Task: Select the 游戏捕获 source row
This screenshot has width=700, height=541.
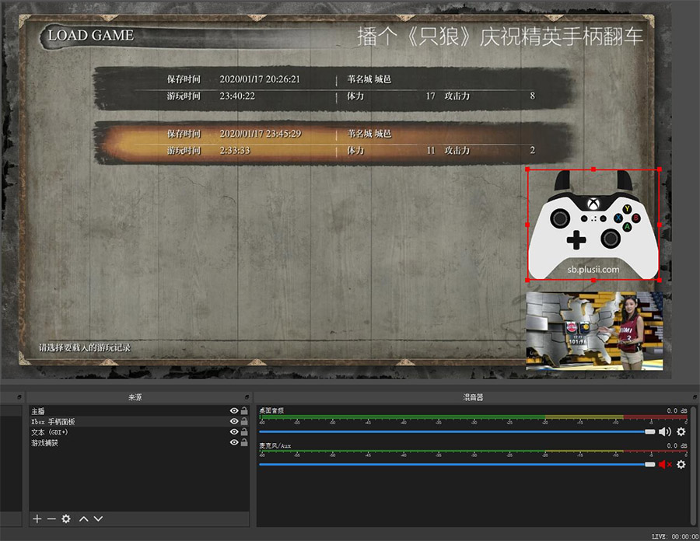Action: point(139,443)
